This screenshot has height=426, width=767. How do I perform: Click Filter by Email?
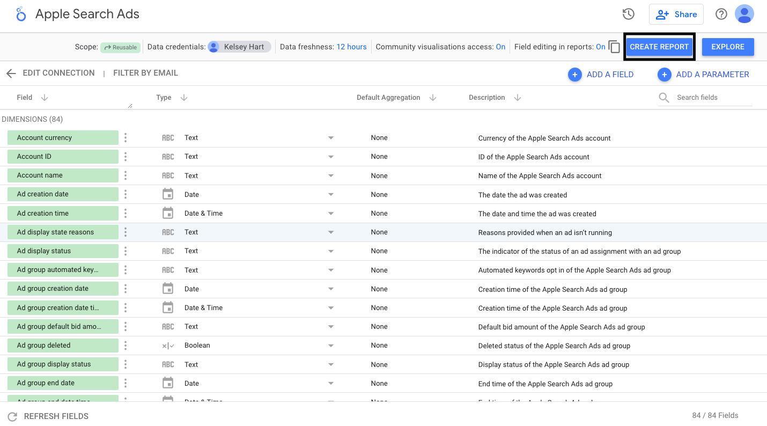[145, 73]
